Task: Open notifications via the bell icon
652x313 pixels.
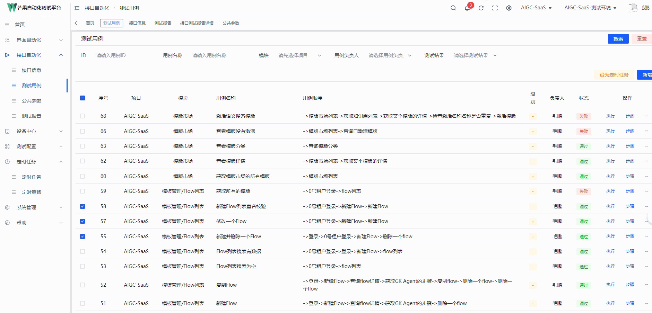Action: coord(467,8)
